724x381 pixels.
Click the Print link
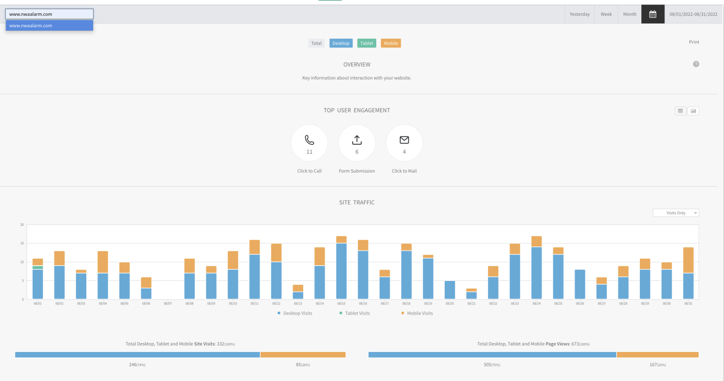694,42
